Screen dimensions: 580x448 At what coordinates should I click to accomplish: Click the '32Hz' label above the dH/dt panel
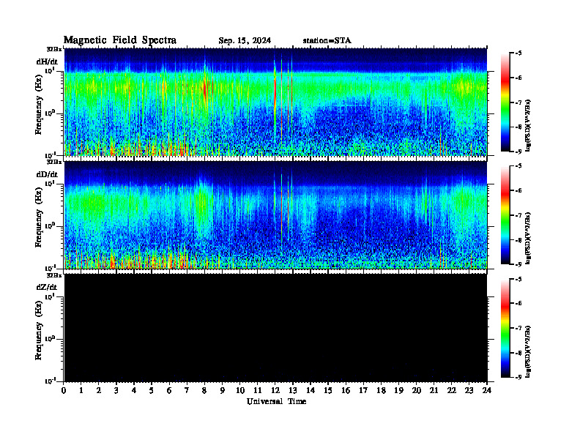[x=54, y=49]
